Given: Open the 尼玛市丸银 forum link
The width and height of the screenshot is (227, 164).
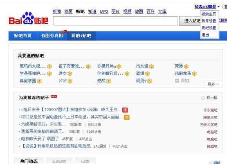Looking at the screenshot, I should click(x=33, y=66).
